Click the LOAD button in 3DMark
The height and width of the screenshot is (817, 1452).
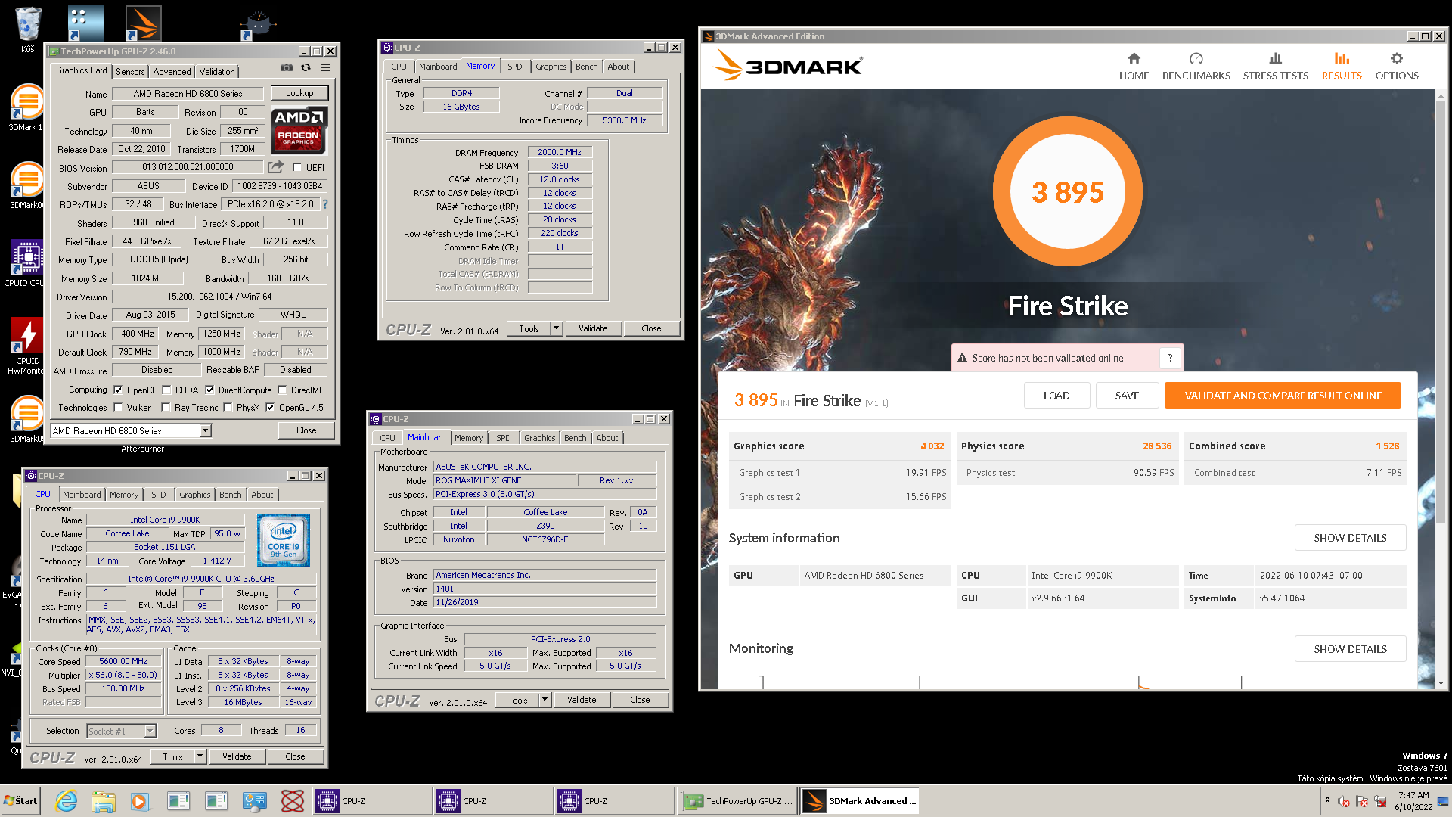[x=1056, y=396]
